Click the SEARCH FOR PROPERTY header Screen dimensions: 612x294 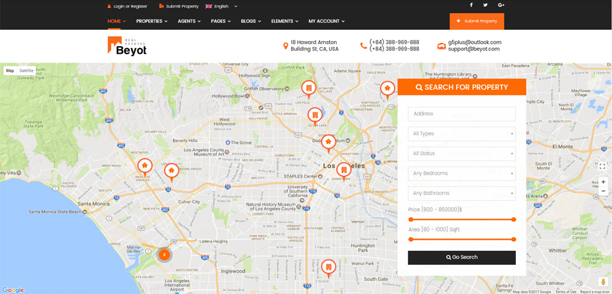coord(461,87)
